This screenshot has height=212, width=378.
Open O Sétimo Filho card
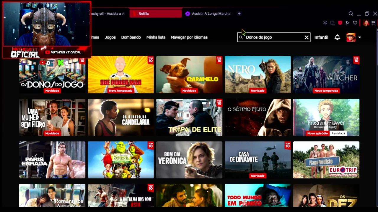258,117
